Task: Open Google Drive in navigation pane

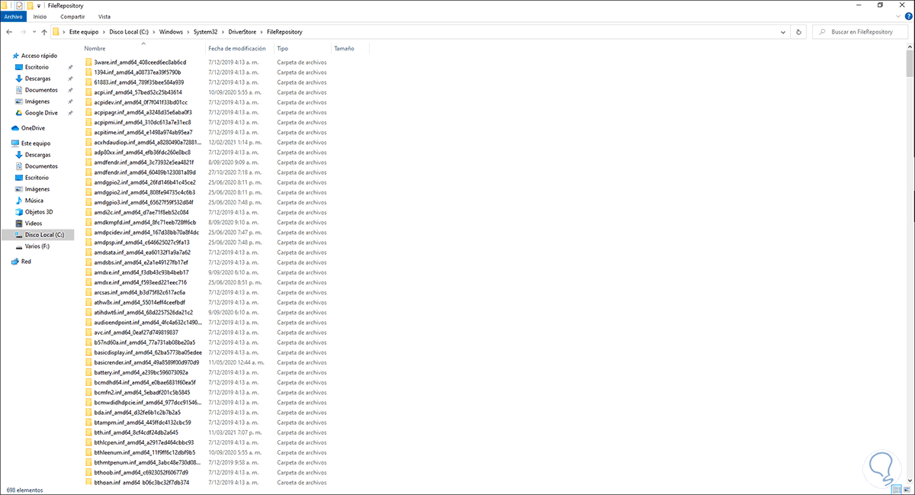Action: pos(41,113)
